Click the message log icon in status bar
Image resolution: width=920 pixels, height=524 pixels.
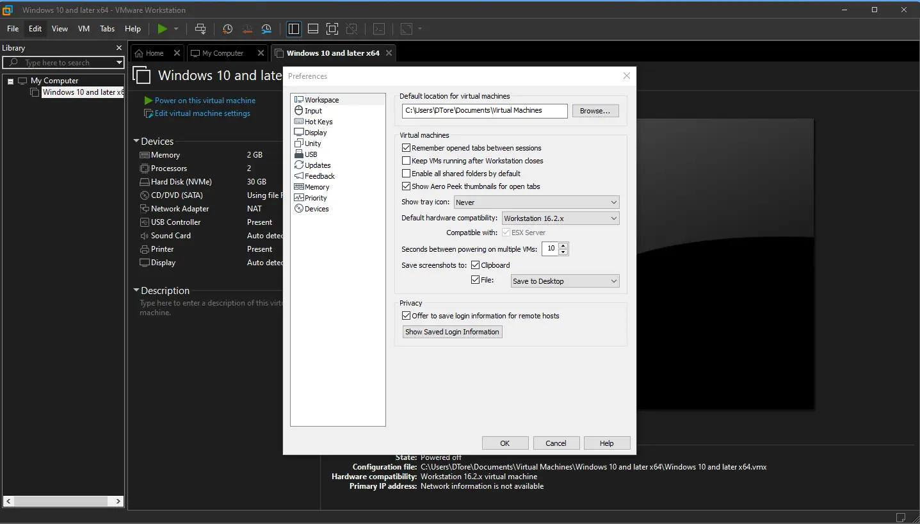click(x=901, y=517)
